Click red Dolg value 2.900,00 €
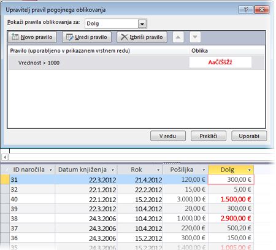276x250 pixels. pos(231,219)
